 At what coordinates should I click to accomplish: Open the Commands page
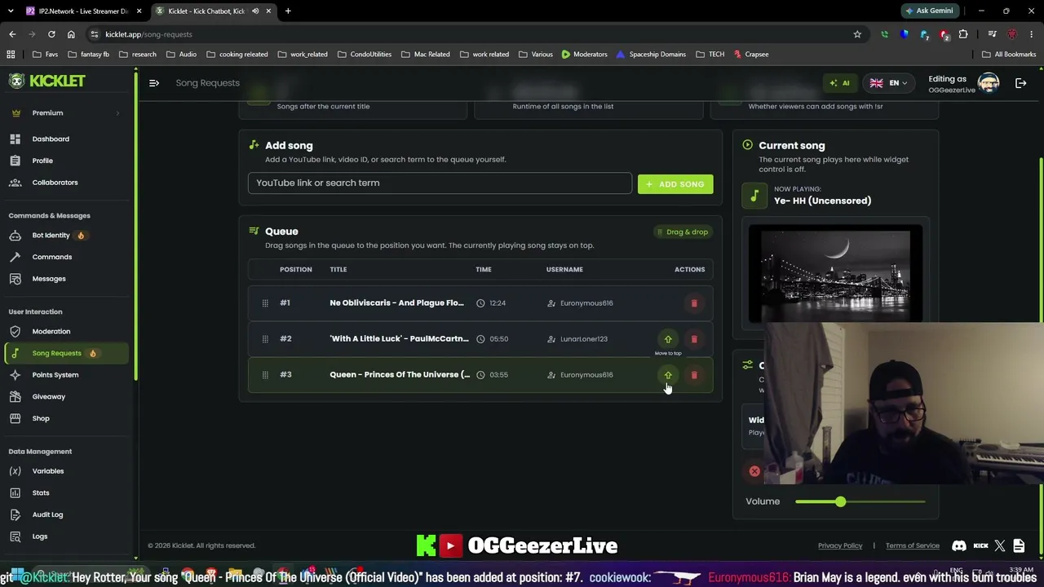51,257
